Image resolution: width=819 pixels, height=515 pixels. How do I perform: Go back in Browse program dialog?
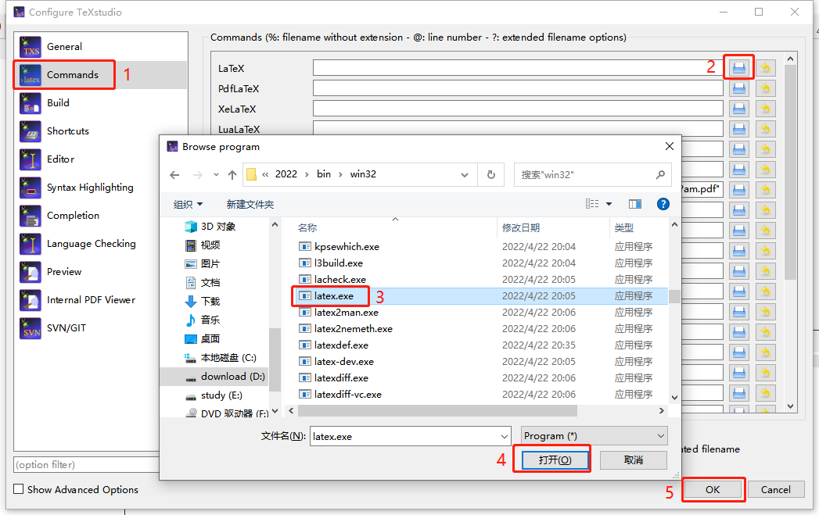[175, 175]
